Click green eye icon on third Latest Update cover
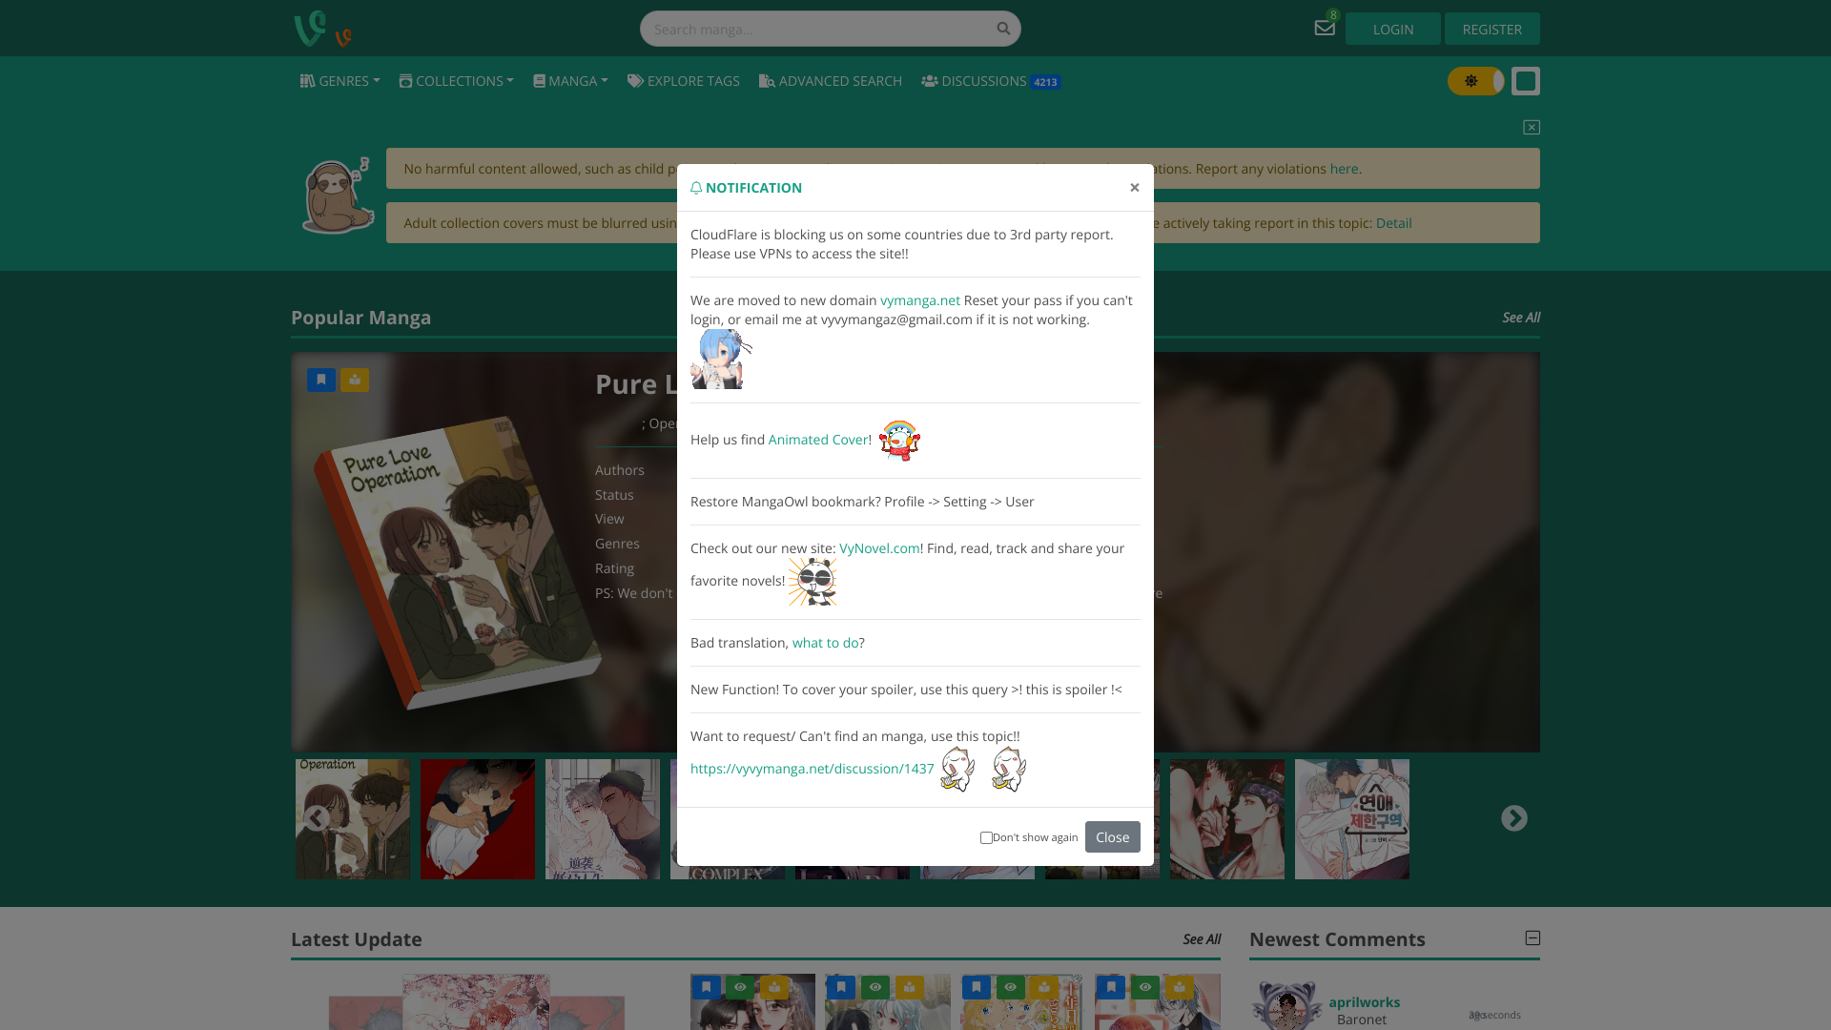 (1011, 987)
